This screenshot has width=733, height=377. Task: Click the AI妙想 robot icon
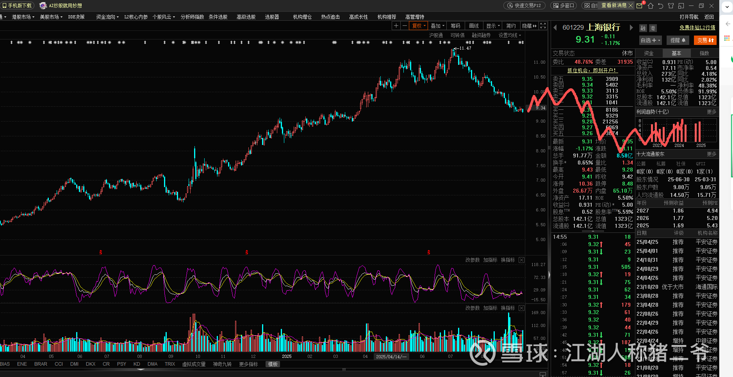(x=43, y=5)
